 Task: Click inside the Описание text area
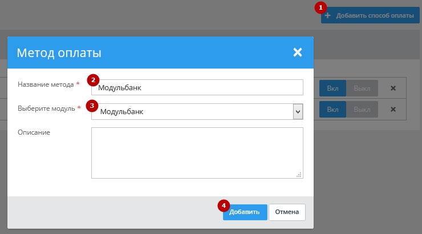tap(197, 152)
